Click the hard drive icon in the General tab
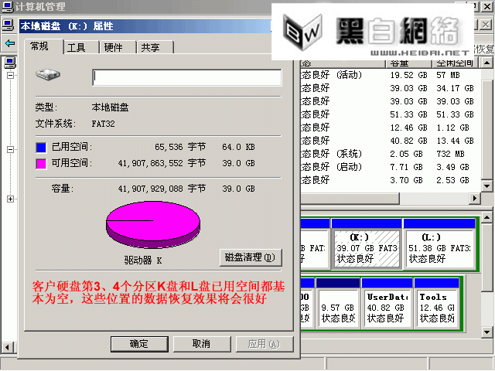 46,76
